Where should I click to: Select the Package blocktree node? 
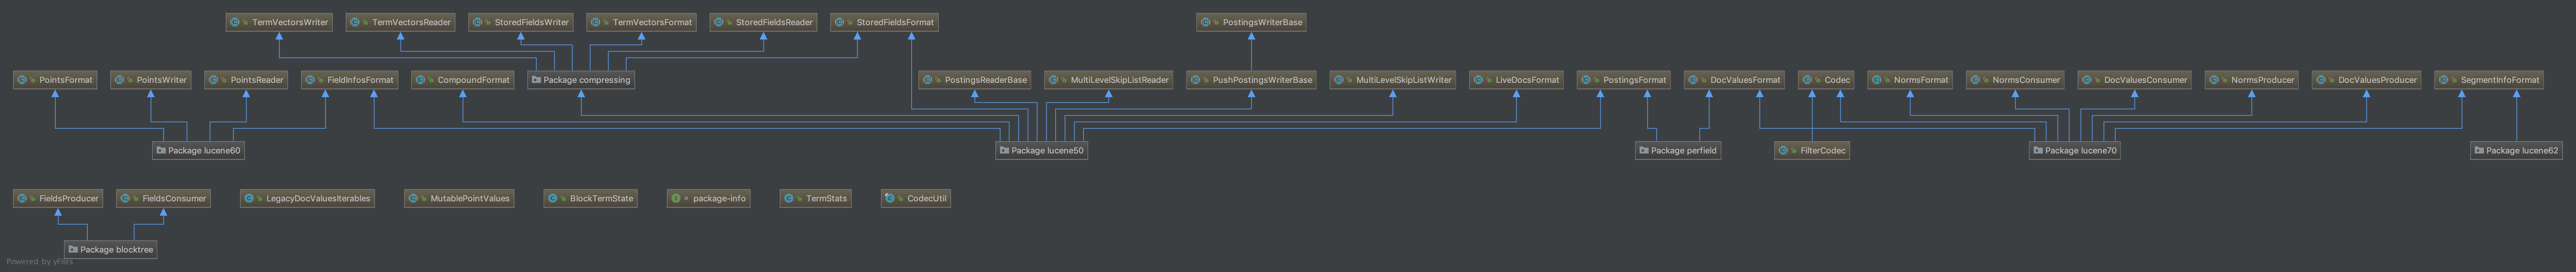[111, 250]
